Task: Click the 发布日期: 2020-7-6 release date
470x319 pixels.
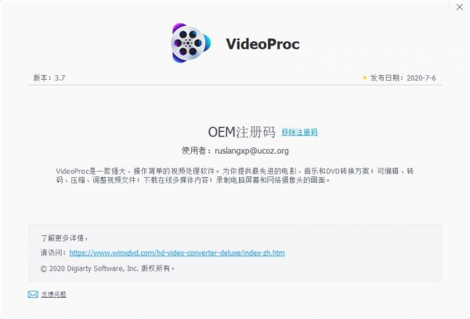Action: click(x=403, y=78)
